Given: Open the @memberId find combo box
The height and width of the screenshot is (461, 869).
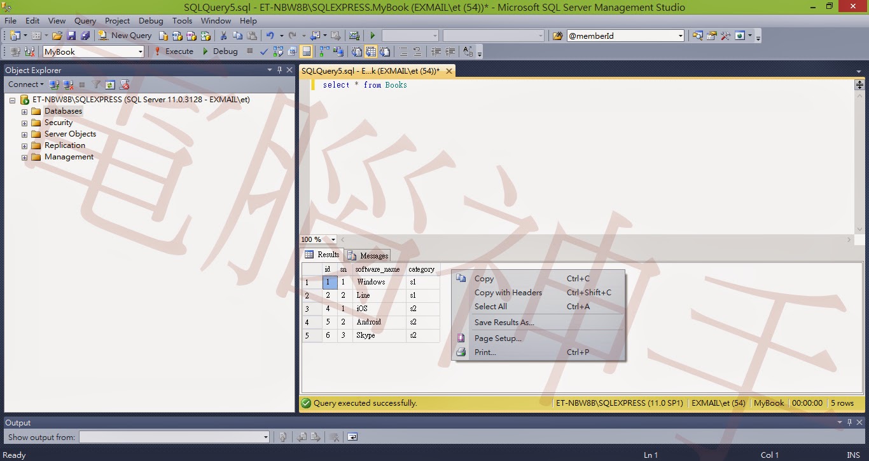Looking at the screenshot, I should pyautogui.click(x=680, y=36).
